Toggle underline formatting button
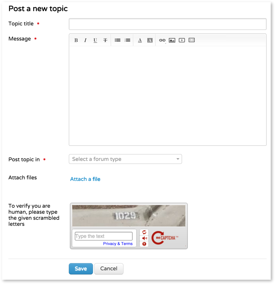This screenshot has height=284, width=275. point(95,40)
